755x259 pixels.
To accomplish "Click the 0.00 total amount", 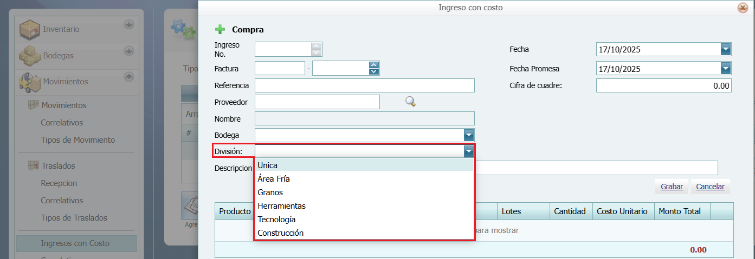I will (698, 250).
